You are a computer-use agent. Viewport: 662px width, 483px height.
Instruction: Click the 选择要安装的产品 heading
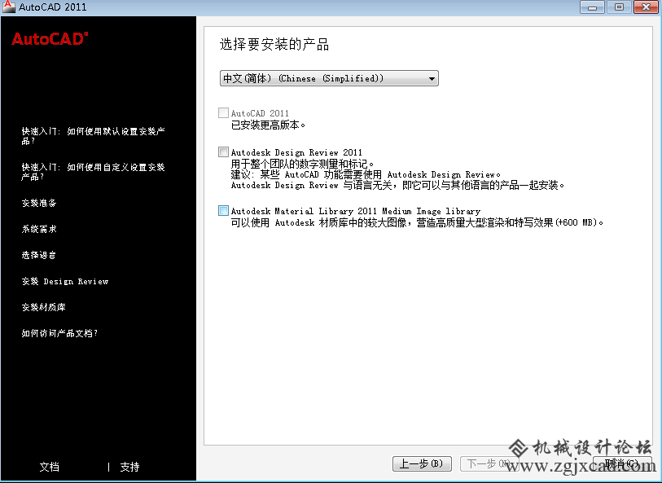(x=274, y=44)
